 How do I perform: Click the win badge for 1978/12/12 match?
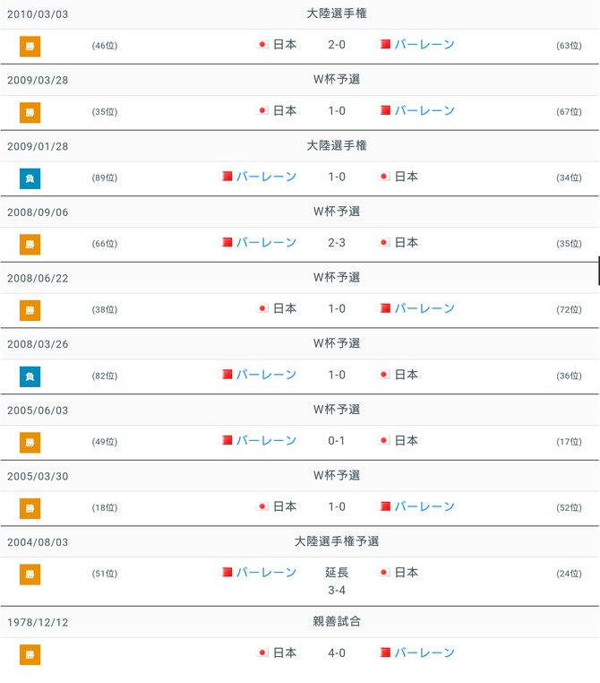[x=30, y=654]
